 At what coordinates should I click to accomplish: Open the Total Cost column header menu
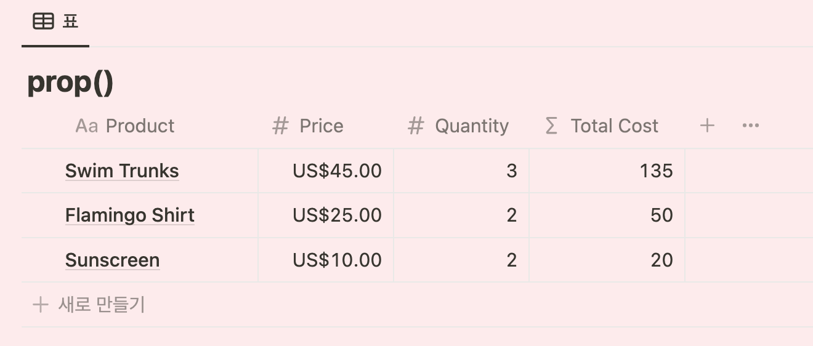point(607,126)
